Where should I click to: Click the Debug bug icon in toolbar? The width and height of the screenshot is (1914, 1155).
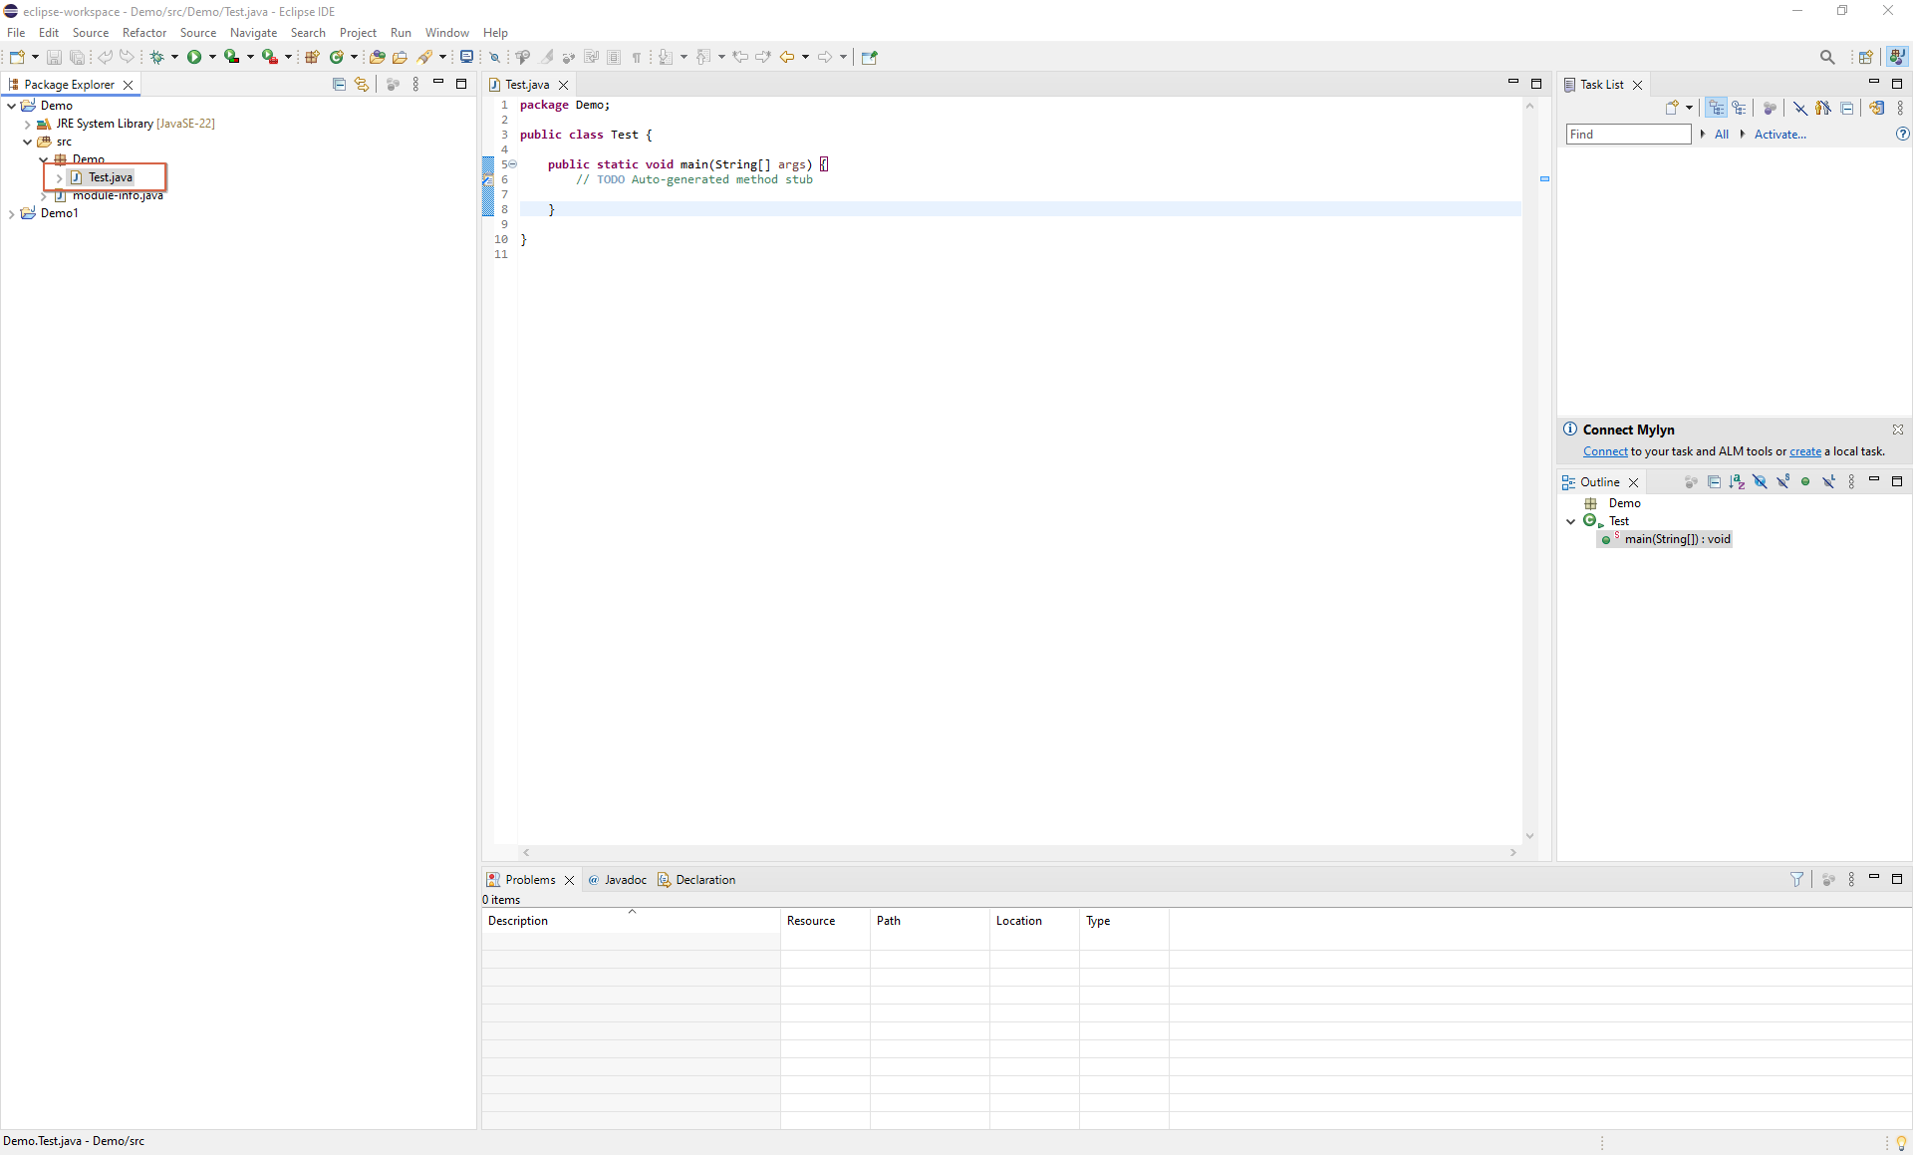tap(156, 57)
